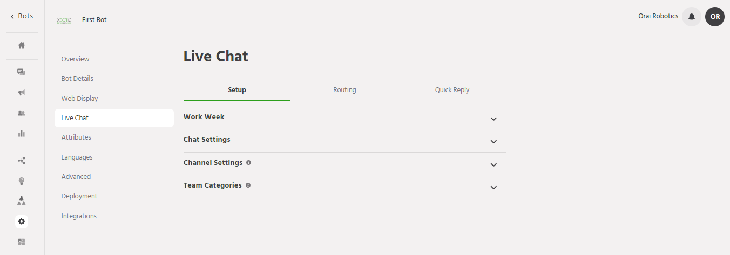Open the megaphone broadcast icon

[x=22, y=93]
